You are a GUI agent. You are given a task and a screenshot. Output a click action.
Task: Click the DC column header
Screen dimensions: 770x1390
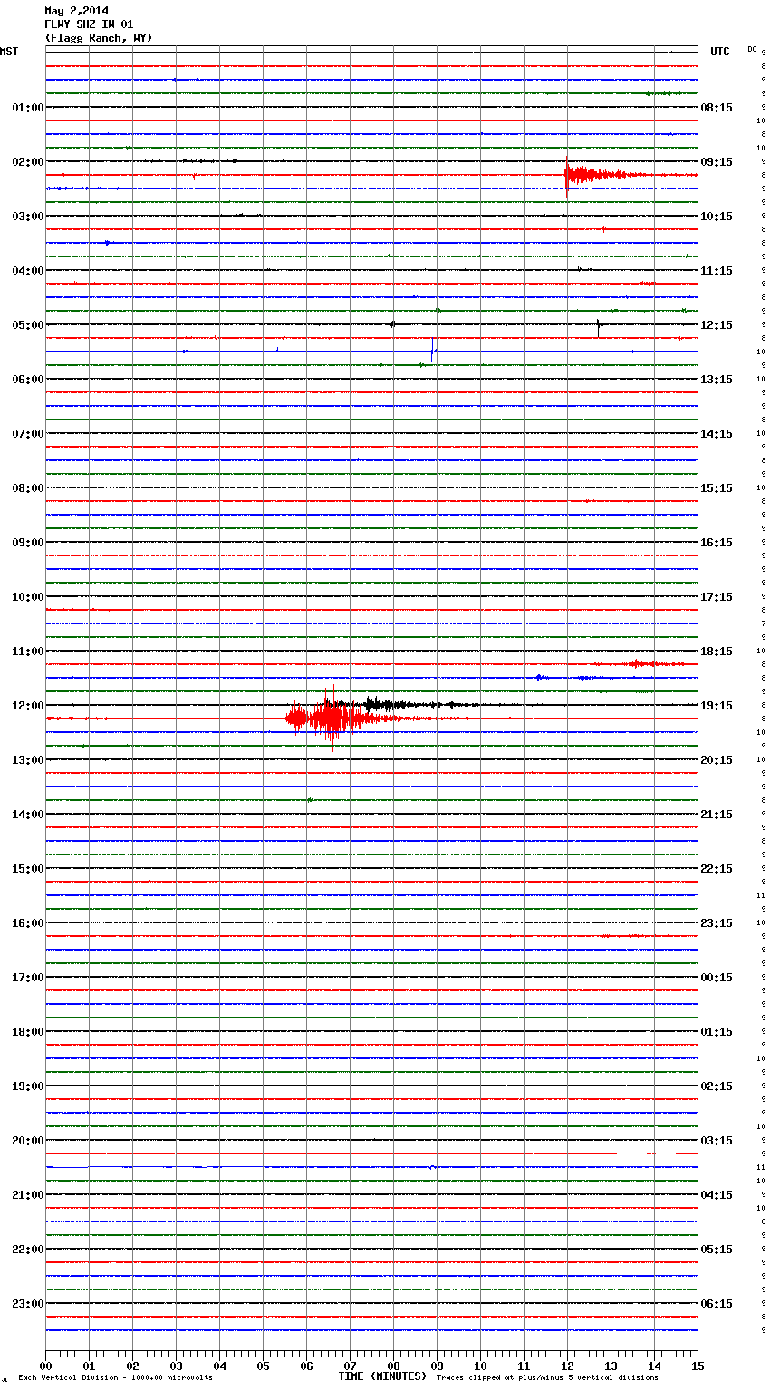[x=752, y=49]
